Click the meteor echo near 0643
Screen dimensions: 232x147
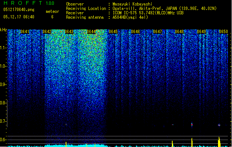click(x=66, y=125)
